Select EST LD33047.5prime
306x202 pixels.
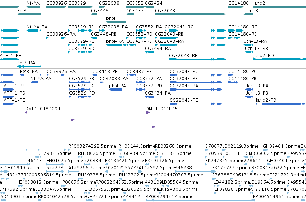(53, 189)
